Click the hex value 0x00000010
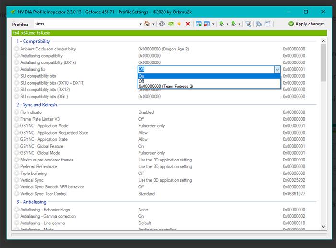This screenshot has height=248, width=336. click(294, 223)
